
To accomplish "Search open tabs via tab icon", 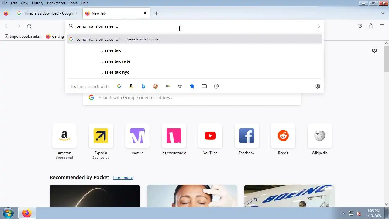I will [204, 86].
